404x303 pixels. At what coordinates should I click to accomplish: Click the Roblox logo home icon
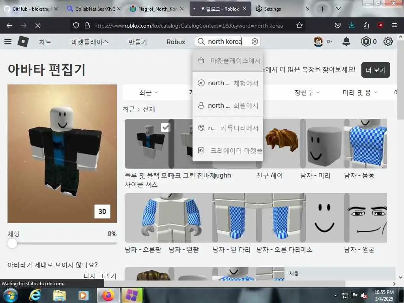[23, 41]
